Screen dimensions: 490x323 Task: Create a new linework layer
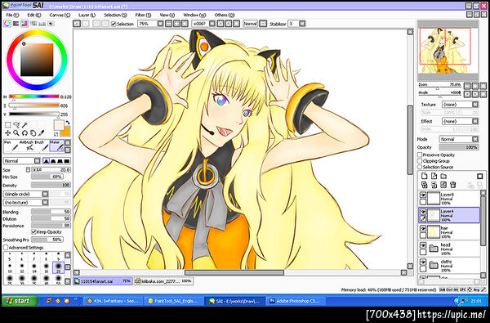pyautogui.click(x=434, y=176)
